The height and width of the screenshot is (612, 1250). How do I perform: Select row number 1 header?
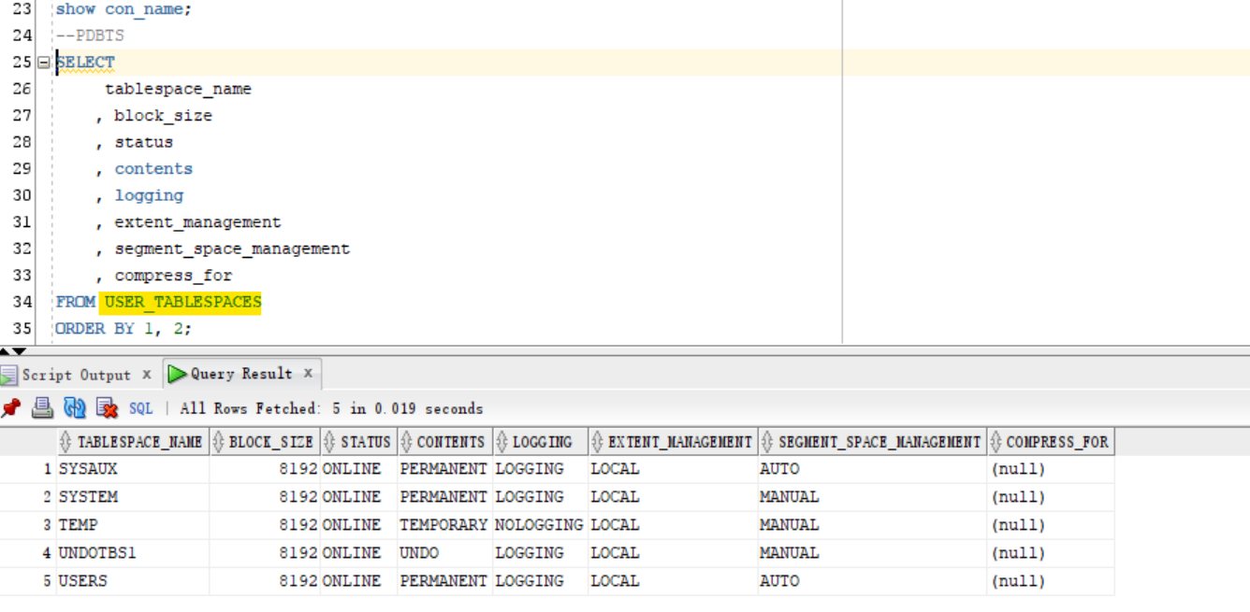coord(28,469)
